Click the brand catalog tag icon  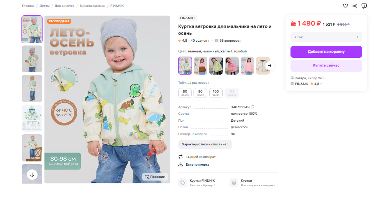point(183,182)
